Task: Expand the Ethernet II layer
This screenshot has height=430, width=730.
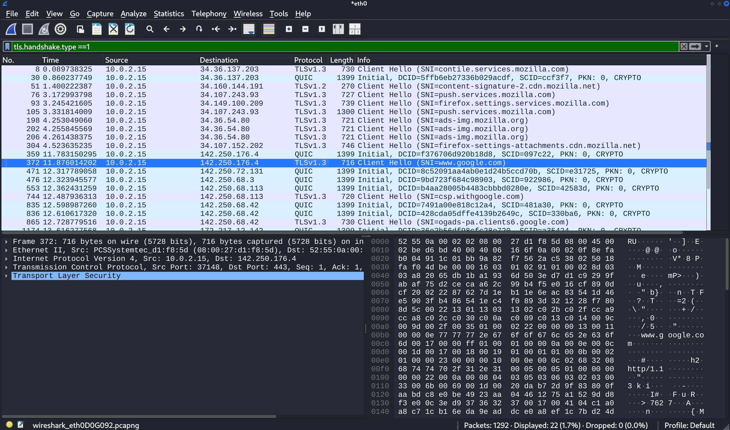Action: (x=6, y=250)
